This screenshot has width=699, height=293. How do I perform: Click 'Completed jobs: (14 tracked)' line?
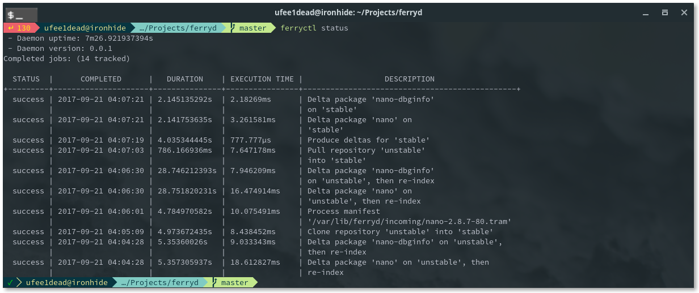click(x=67, y=58)
